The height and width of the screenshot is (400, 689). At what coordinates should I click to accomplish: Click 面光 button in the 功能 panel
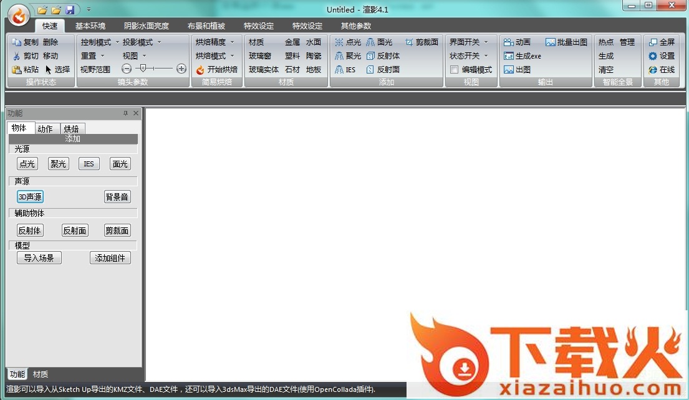tap(120, 164)
